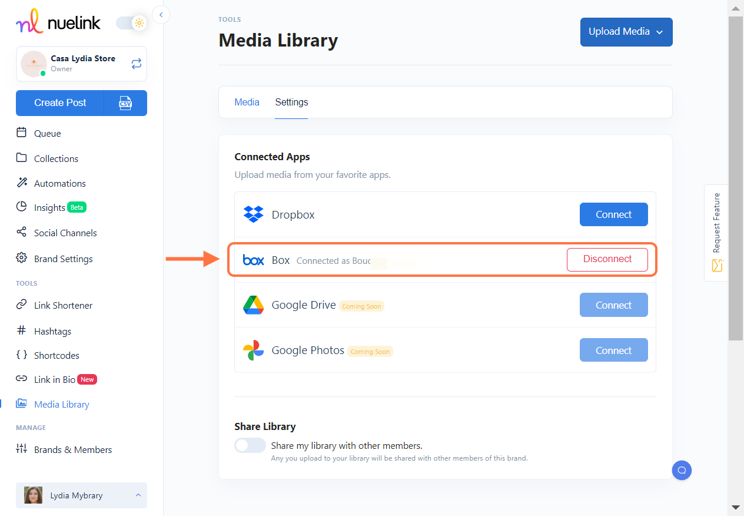Image resolution: width=744 pixels, height=516 pixels.
Task: Open Brand Settings gear icon
Action: (22, 258)
